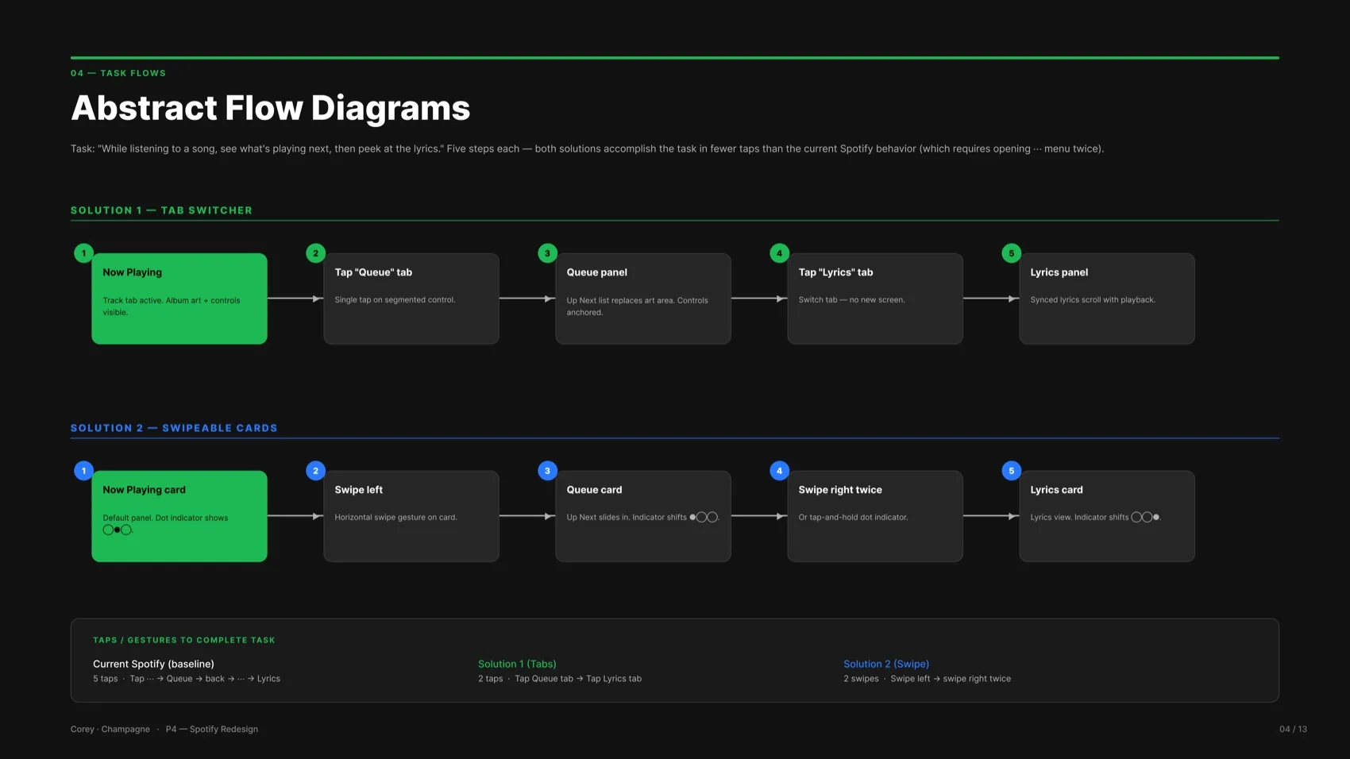This screenshot has height=759, width=1350.
Task: Click "Up Next list replaces art area" description
Action: click(637, 306)
